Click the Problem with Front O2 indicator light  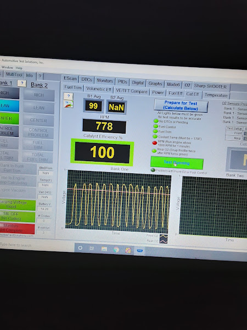pos(153,170)
